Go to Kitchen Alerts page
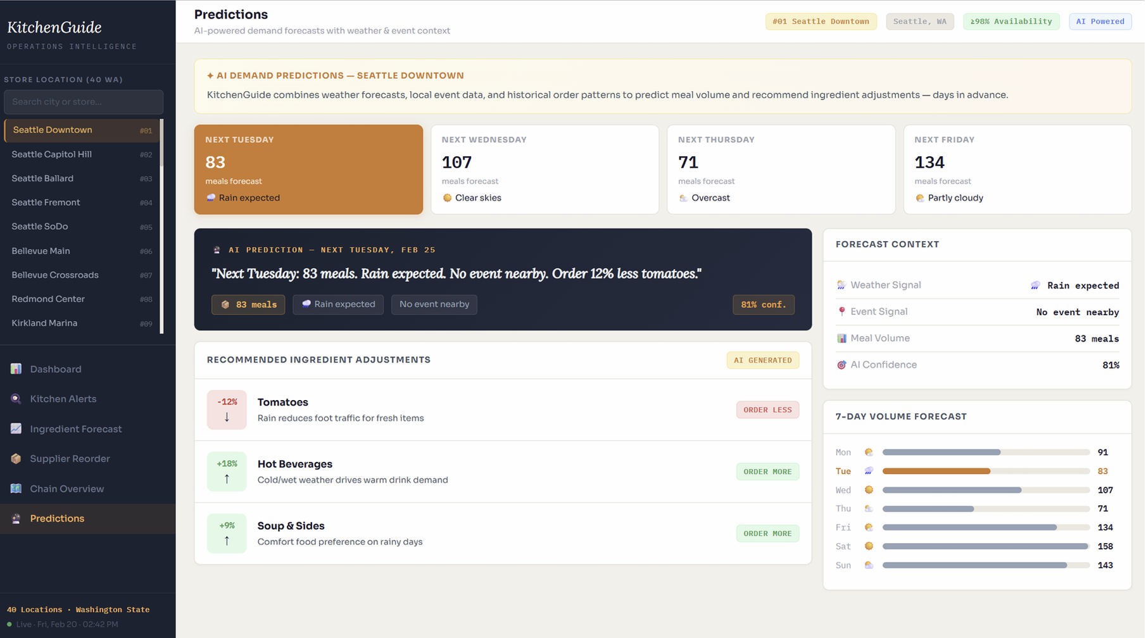This screenshot has width=1146, height=638. 87,399
